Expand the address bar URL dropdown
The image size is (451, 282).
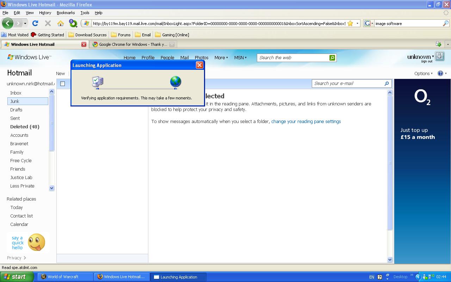(x=357, y=23)
